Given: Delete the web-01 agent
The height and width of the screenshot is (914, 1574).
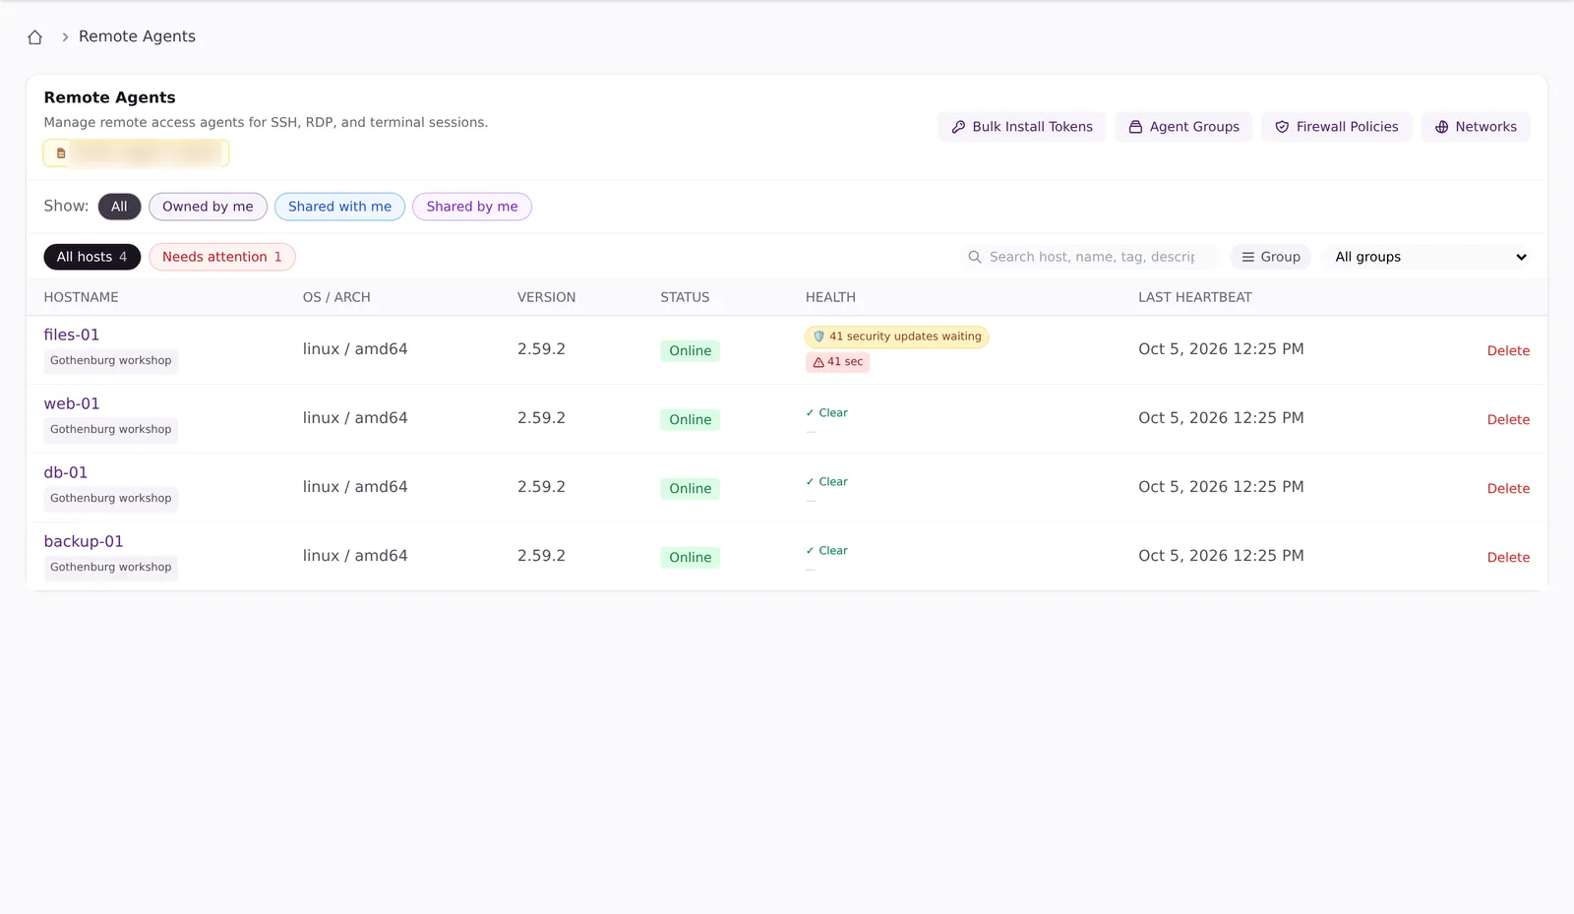Looking at the screenshot, I should coord(1508,419).
